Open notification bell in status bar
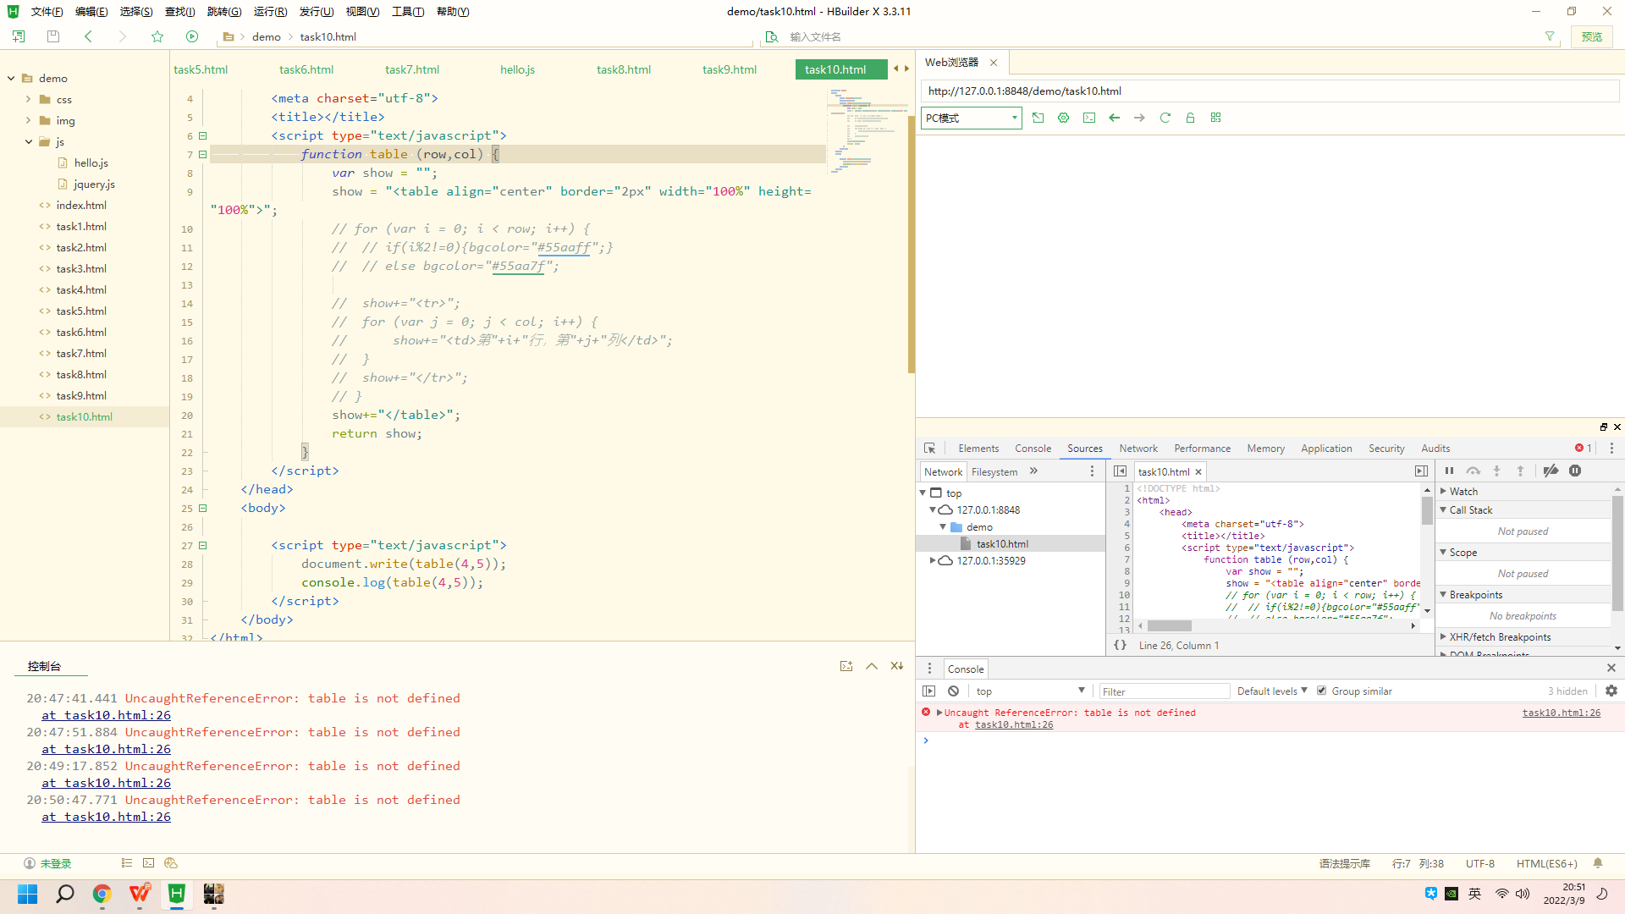 tap(1598, 864)
